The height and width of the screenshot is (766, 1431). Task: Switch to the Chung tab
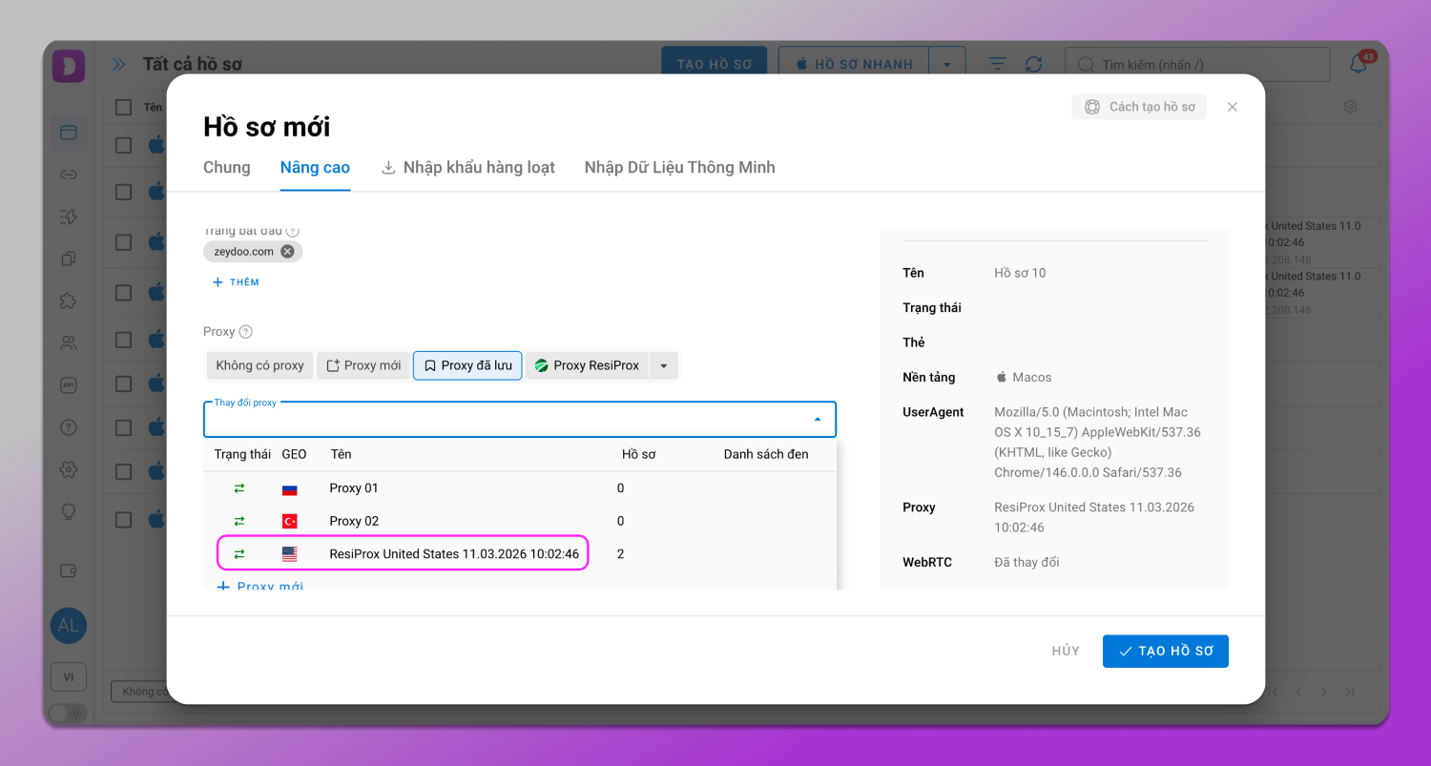[227, 168]
